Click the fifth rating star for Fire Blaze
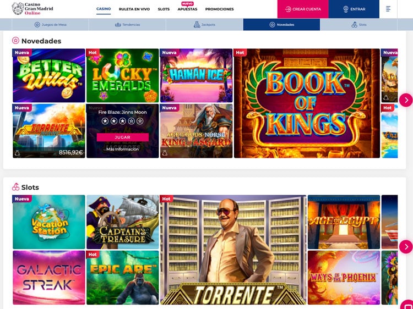The height and width of the screenshot is (309, 413). tap(140, 121)
